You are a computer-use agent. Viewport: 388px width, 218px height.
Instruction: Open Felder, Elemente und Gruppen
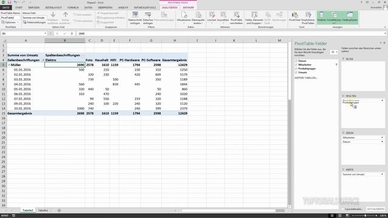(255, 18)
